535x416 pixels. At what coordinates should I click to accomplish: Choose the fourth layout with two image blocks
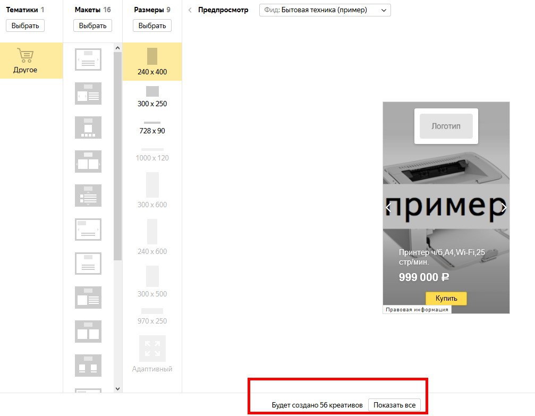[x=88, y=162]
